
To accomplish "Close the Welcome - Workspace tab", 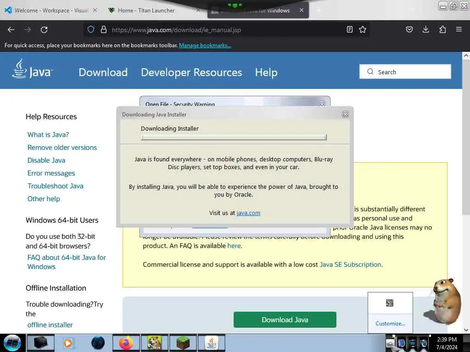I will point(95,10).
